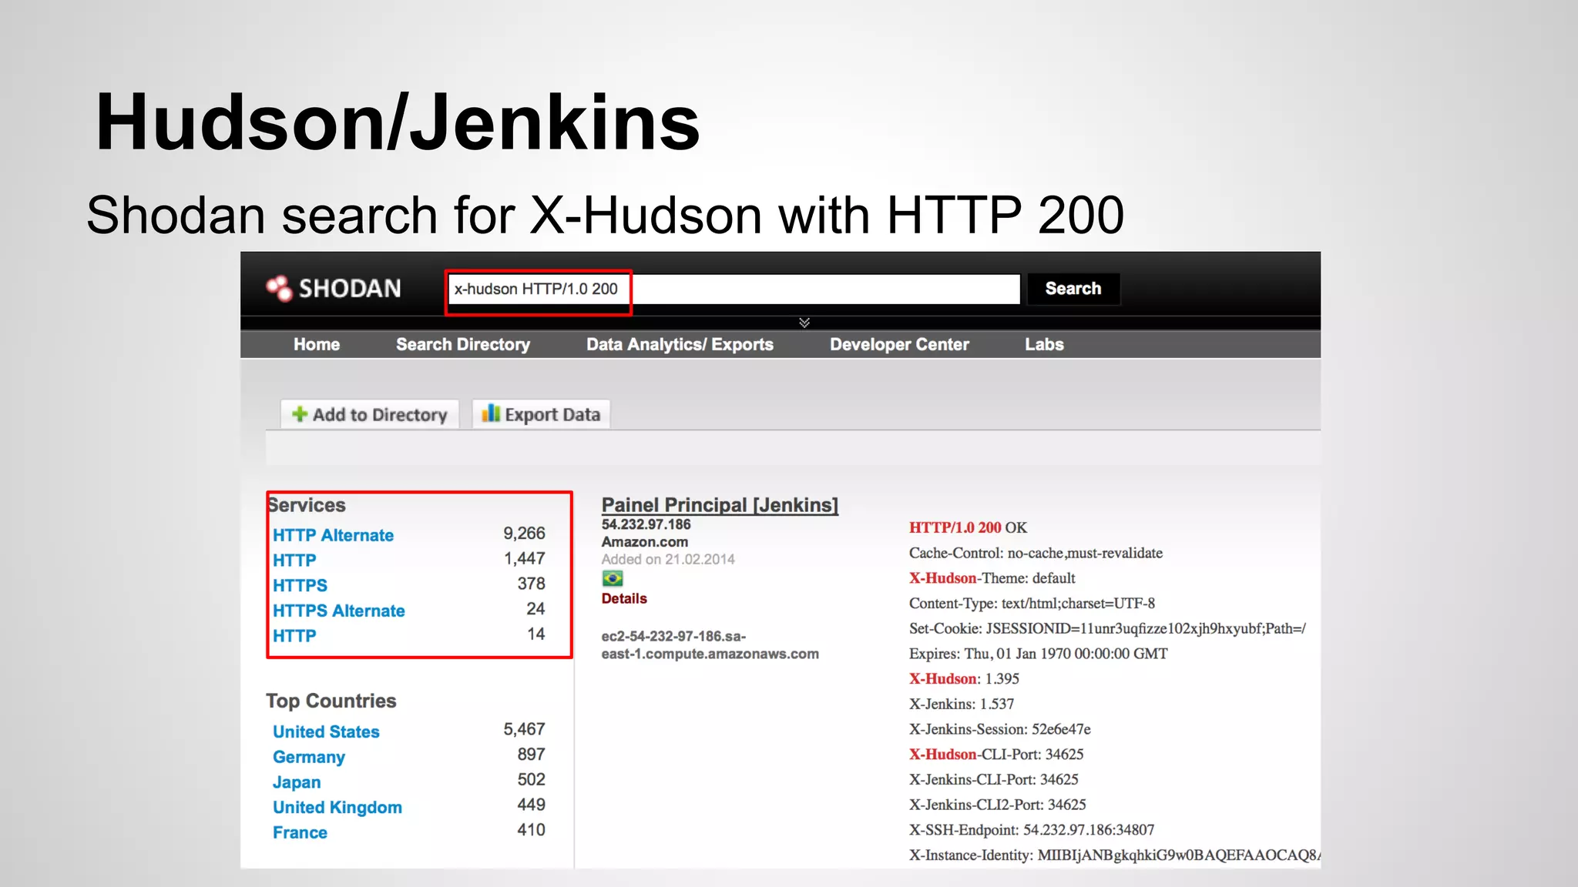Click the 'X-Jenkins-CLI2-Port: 34625' line
1578x887 pixels.
point(998,805)
